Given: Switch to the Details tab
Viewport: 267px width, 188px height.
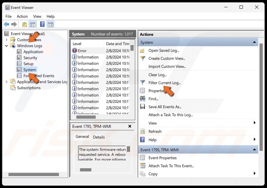Looking at the screenshot, I should [x=99, y=137].
